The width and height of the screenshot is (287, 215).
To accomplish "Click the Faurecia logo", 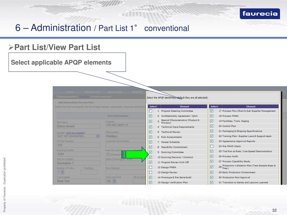I will tap(260, 14).
